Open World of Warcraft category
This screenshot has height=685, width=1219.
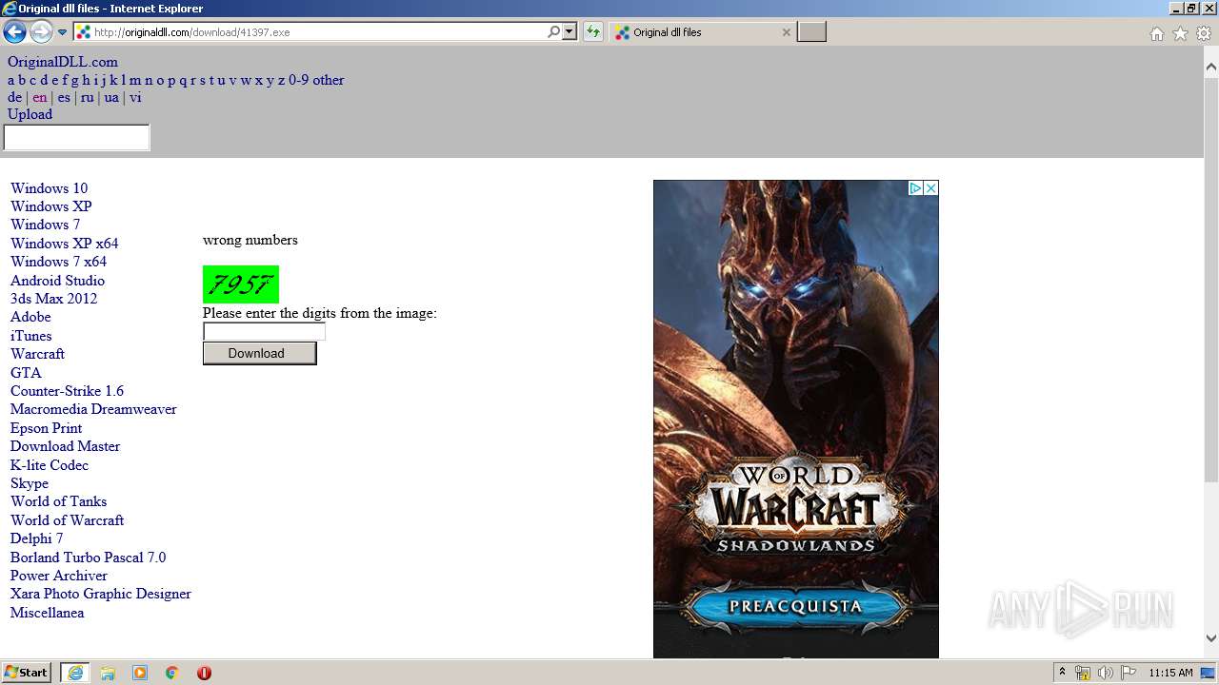tap(67, 520)
